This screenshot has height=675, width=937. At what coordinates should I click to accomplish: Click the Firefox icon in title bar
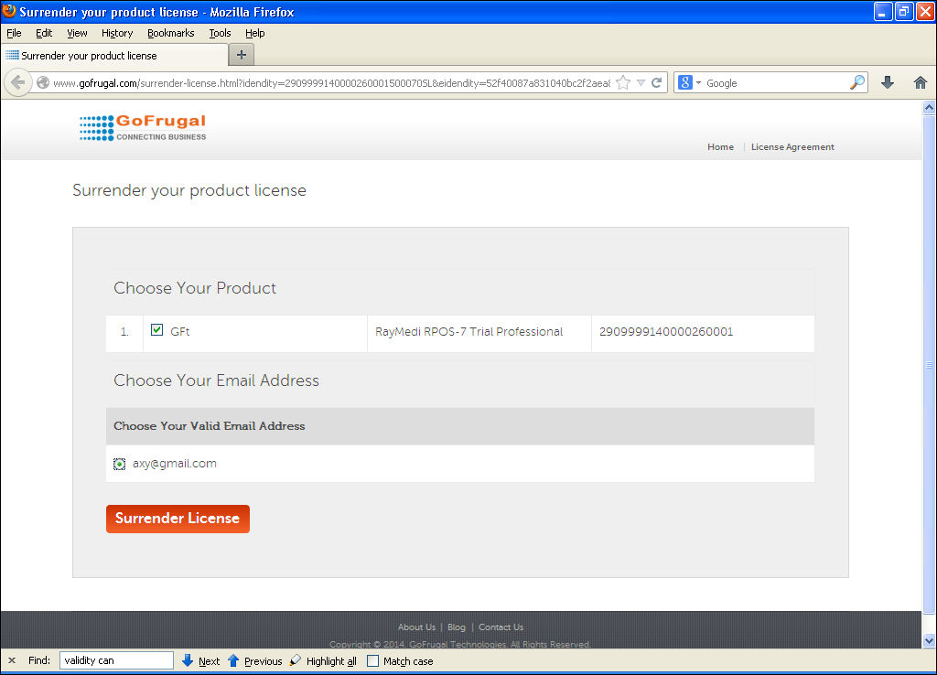tap(9, 11)
